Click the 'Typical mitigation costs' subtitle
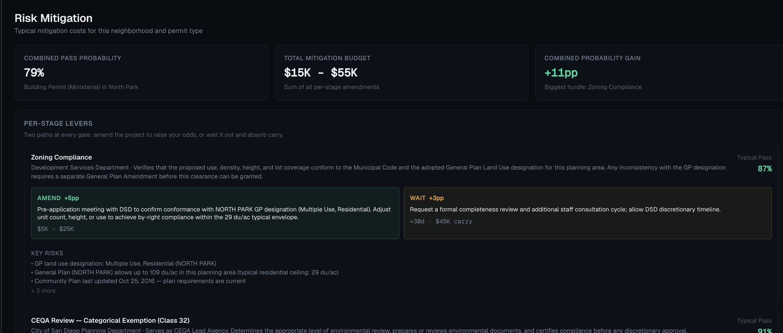 (x=109, y=31)
